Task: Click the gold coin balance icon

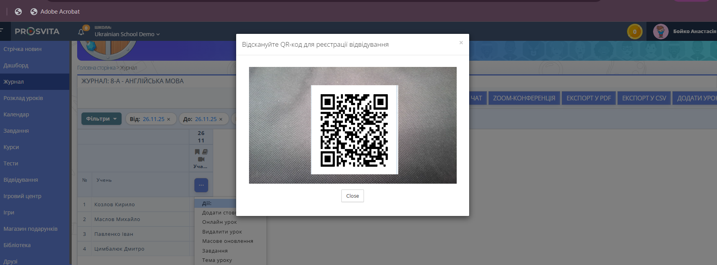Action: [x=634, y=32]
